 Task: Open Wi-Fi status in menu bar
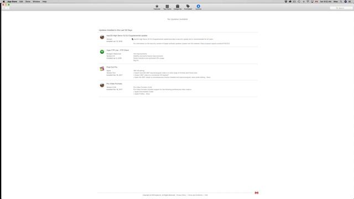[x=308, y=2]
